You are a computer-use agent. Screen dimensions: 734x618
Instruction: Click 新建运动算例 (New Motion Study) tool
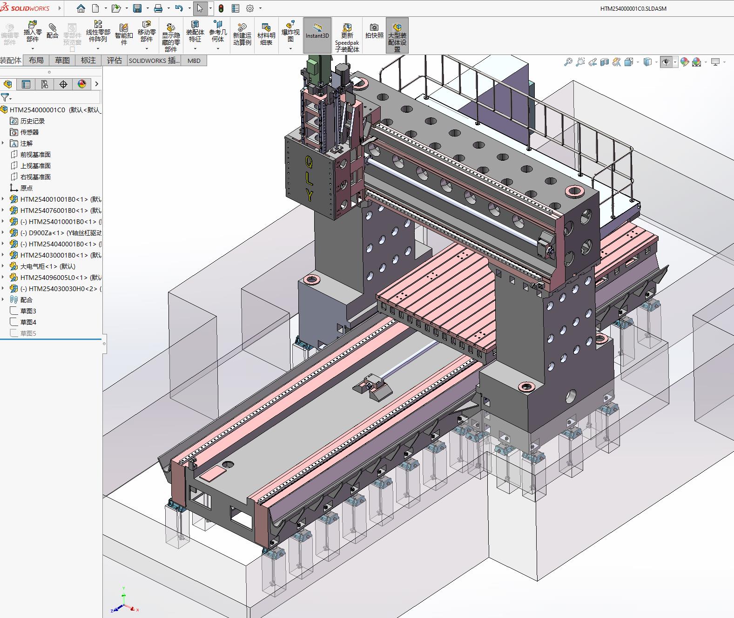pos(242,34)
